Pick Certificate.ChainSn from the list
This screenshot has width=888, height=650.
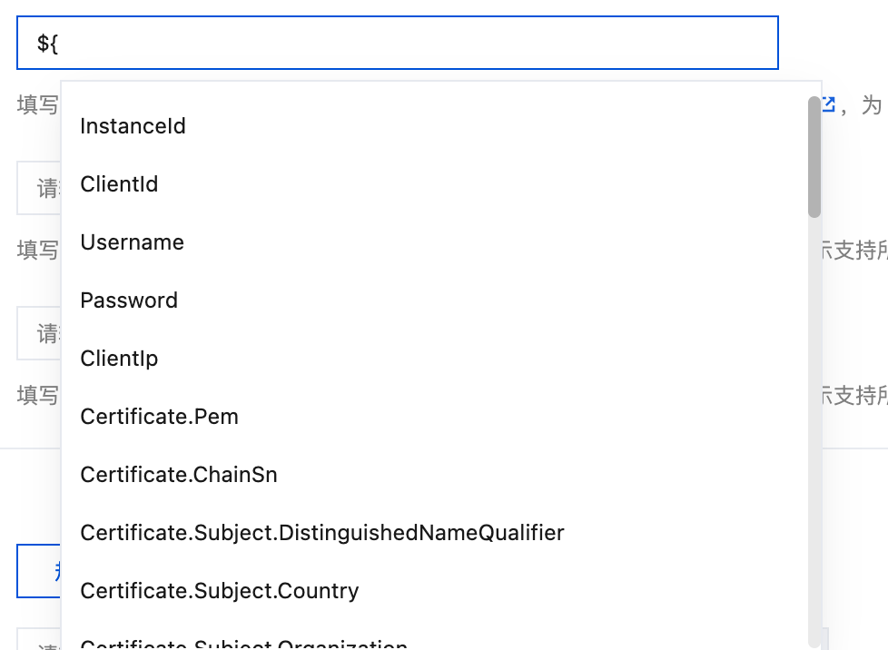179,475
